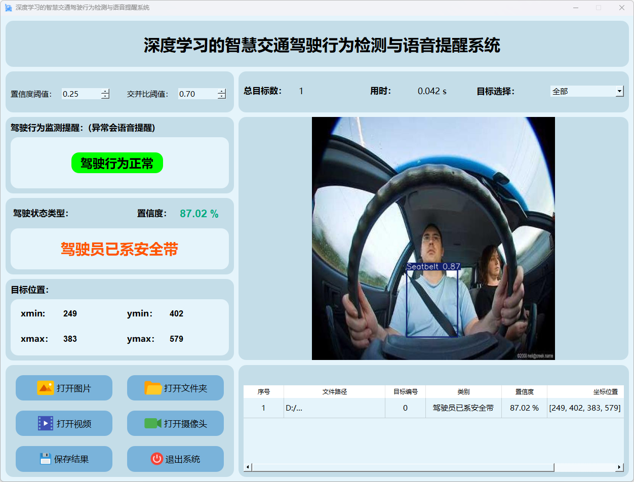
Task: Click the green camera icon on 打开摄像头
Action: 152,423
